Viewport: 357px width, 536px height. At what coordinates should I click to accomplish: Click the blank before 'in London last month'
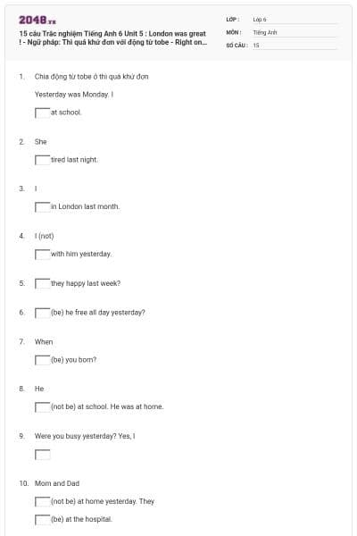click(43, 207)
